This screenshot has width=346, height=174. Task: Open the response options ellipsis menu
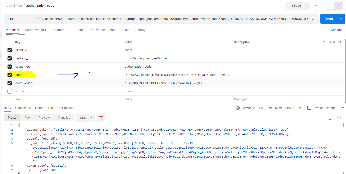(x=342, y=108)
